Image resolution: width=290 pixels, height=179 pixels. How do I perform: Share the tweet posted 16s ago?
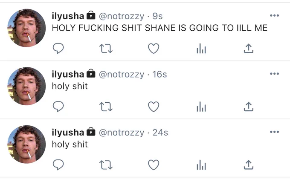[249, 107]
